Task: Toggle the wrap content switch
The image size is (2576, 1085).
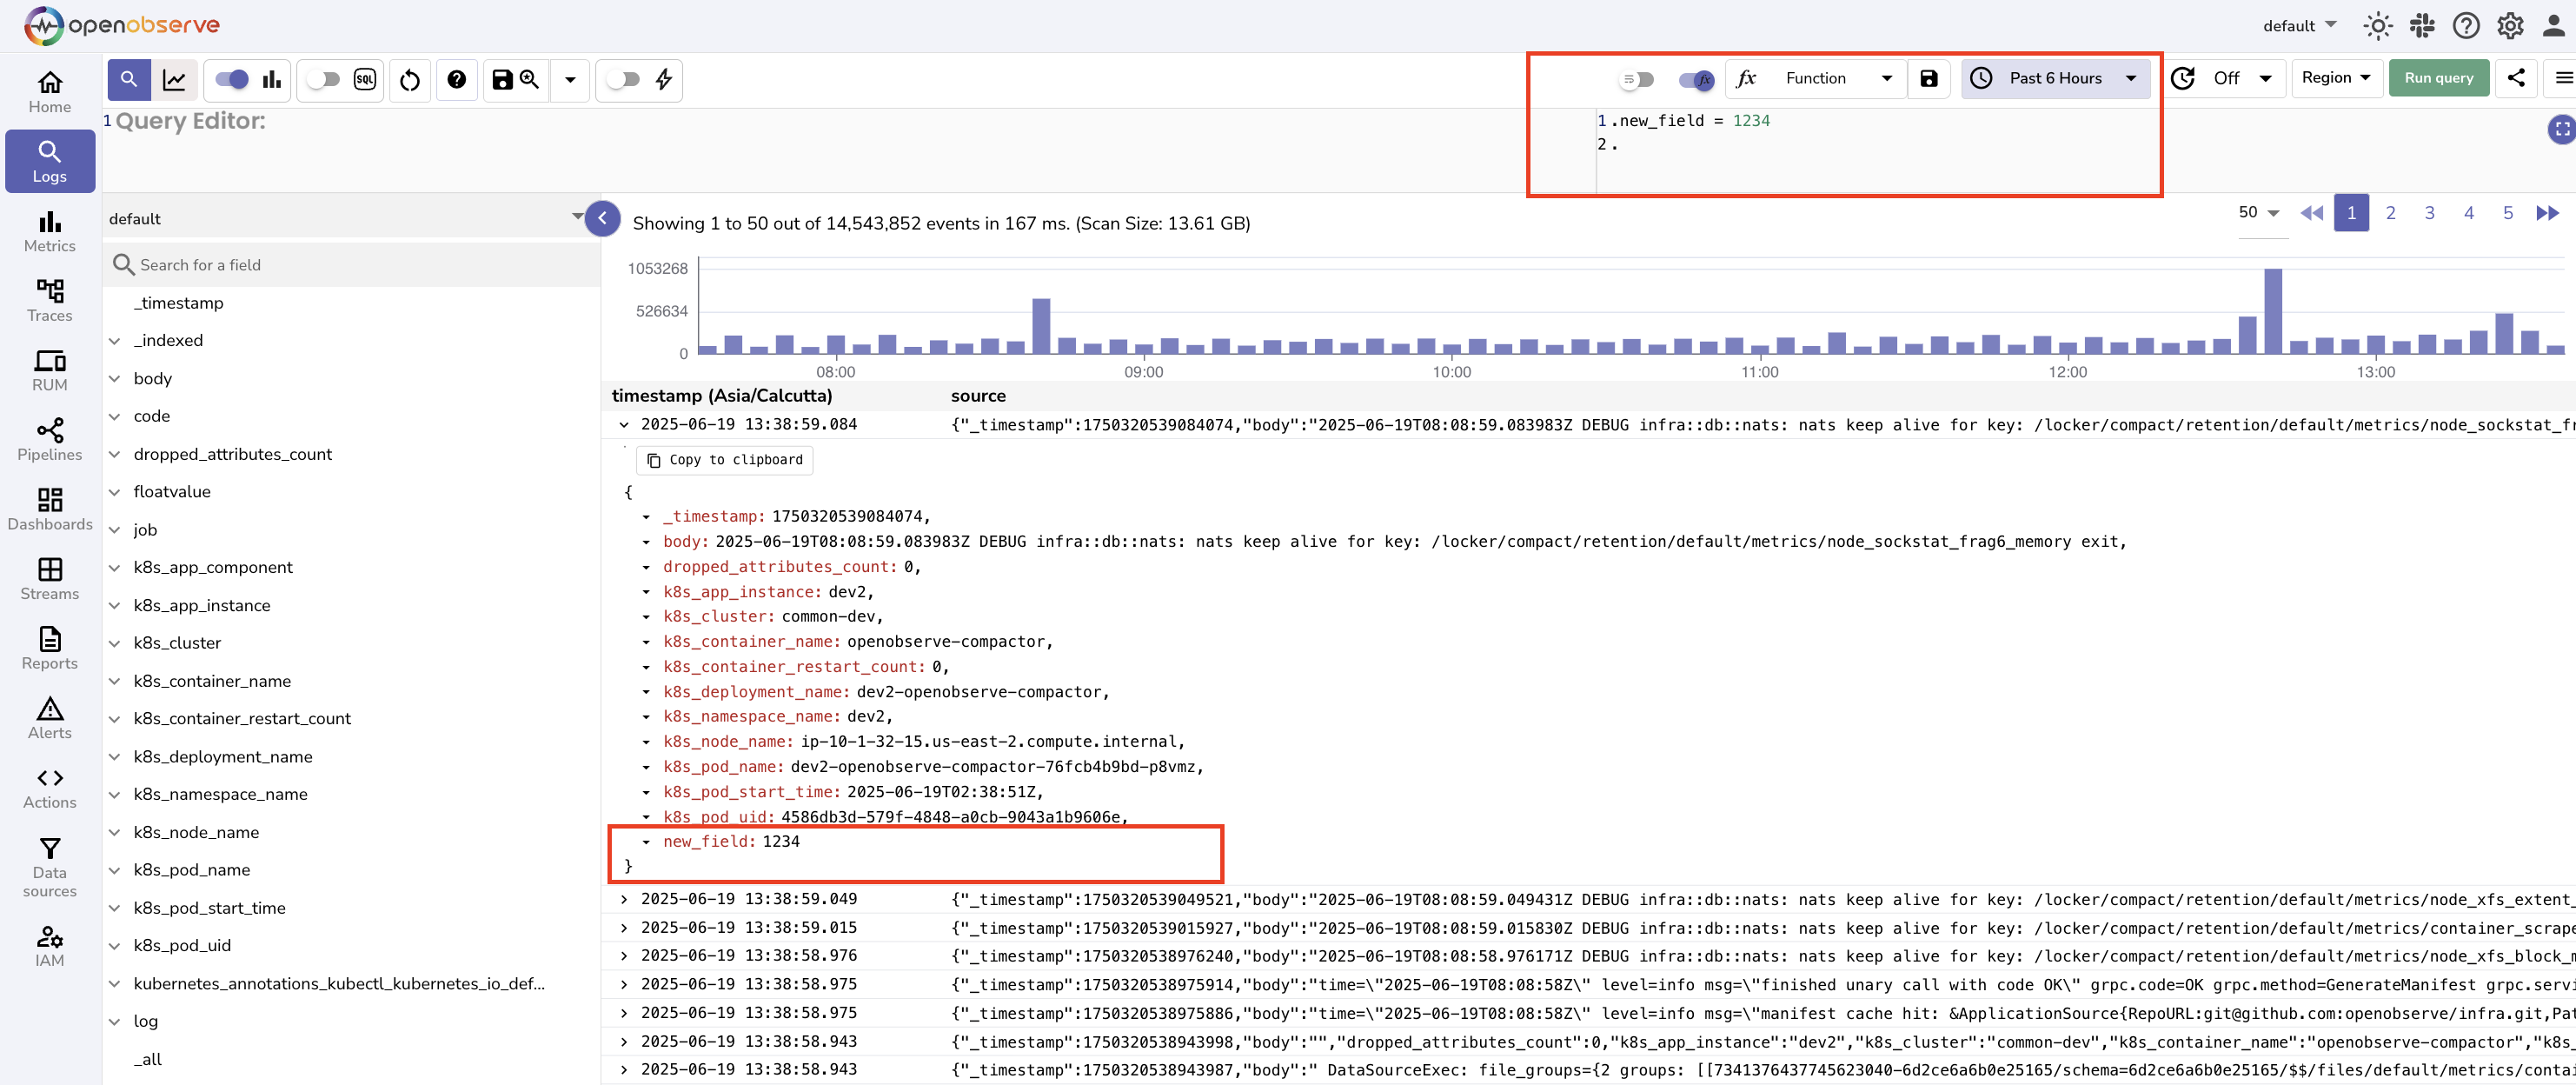Action: click(1637, 79)
